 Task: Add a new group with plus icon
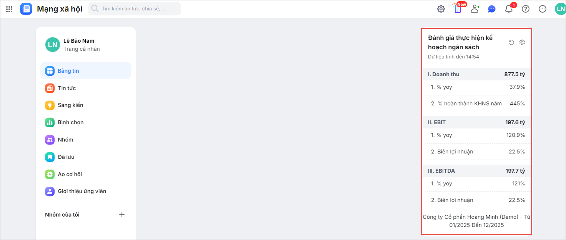pos(122,215)
